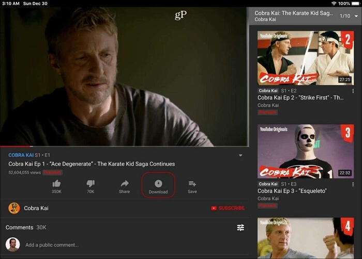Tap the thumbs up Like icon
362x259 pixels.
point(56,183)
